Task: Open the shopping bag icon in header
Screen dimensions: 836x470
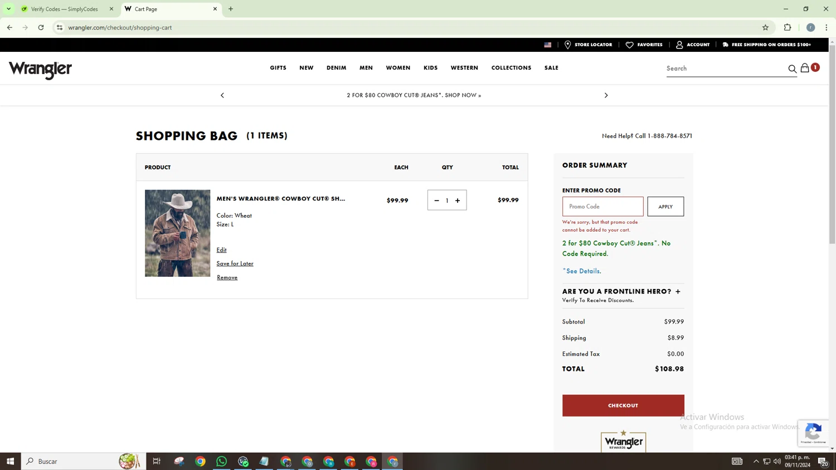Action: [x=805, y=68]
